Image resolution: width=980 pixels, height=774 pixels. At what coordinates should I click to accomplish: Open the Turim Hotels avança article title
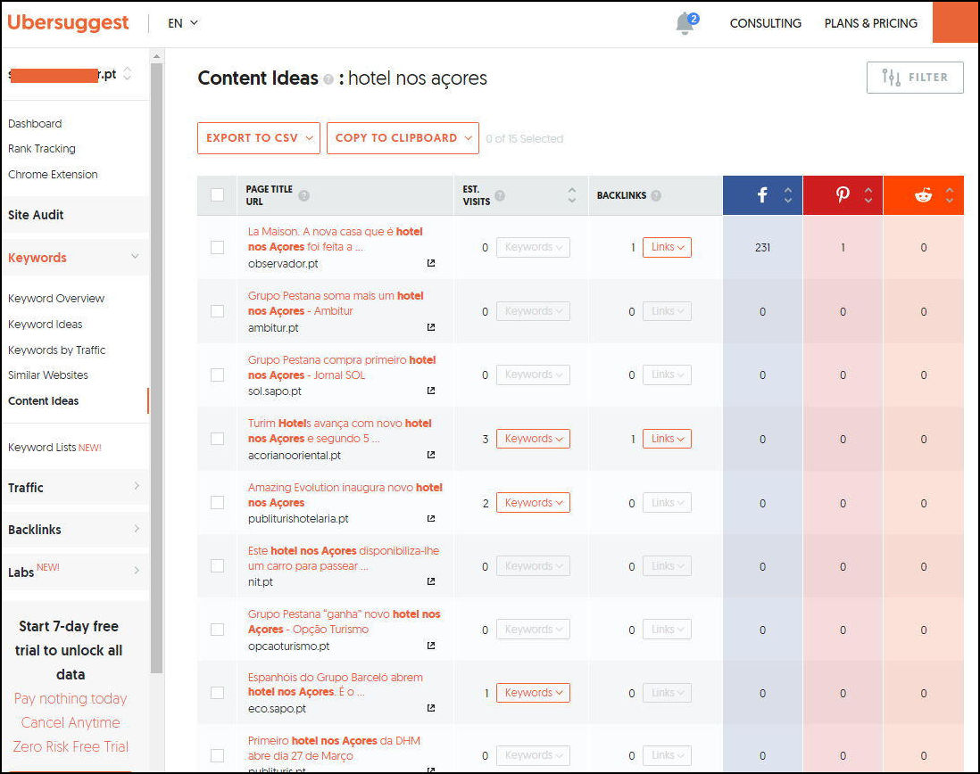coord(339,431)
